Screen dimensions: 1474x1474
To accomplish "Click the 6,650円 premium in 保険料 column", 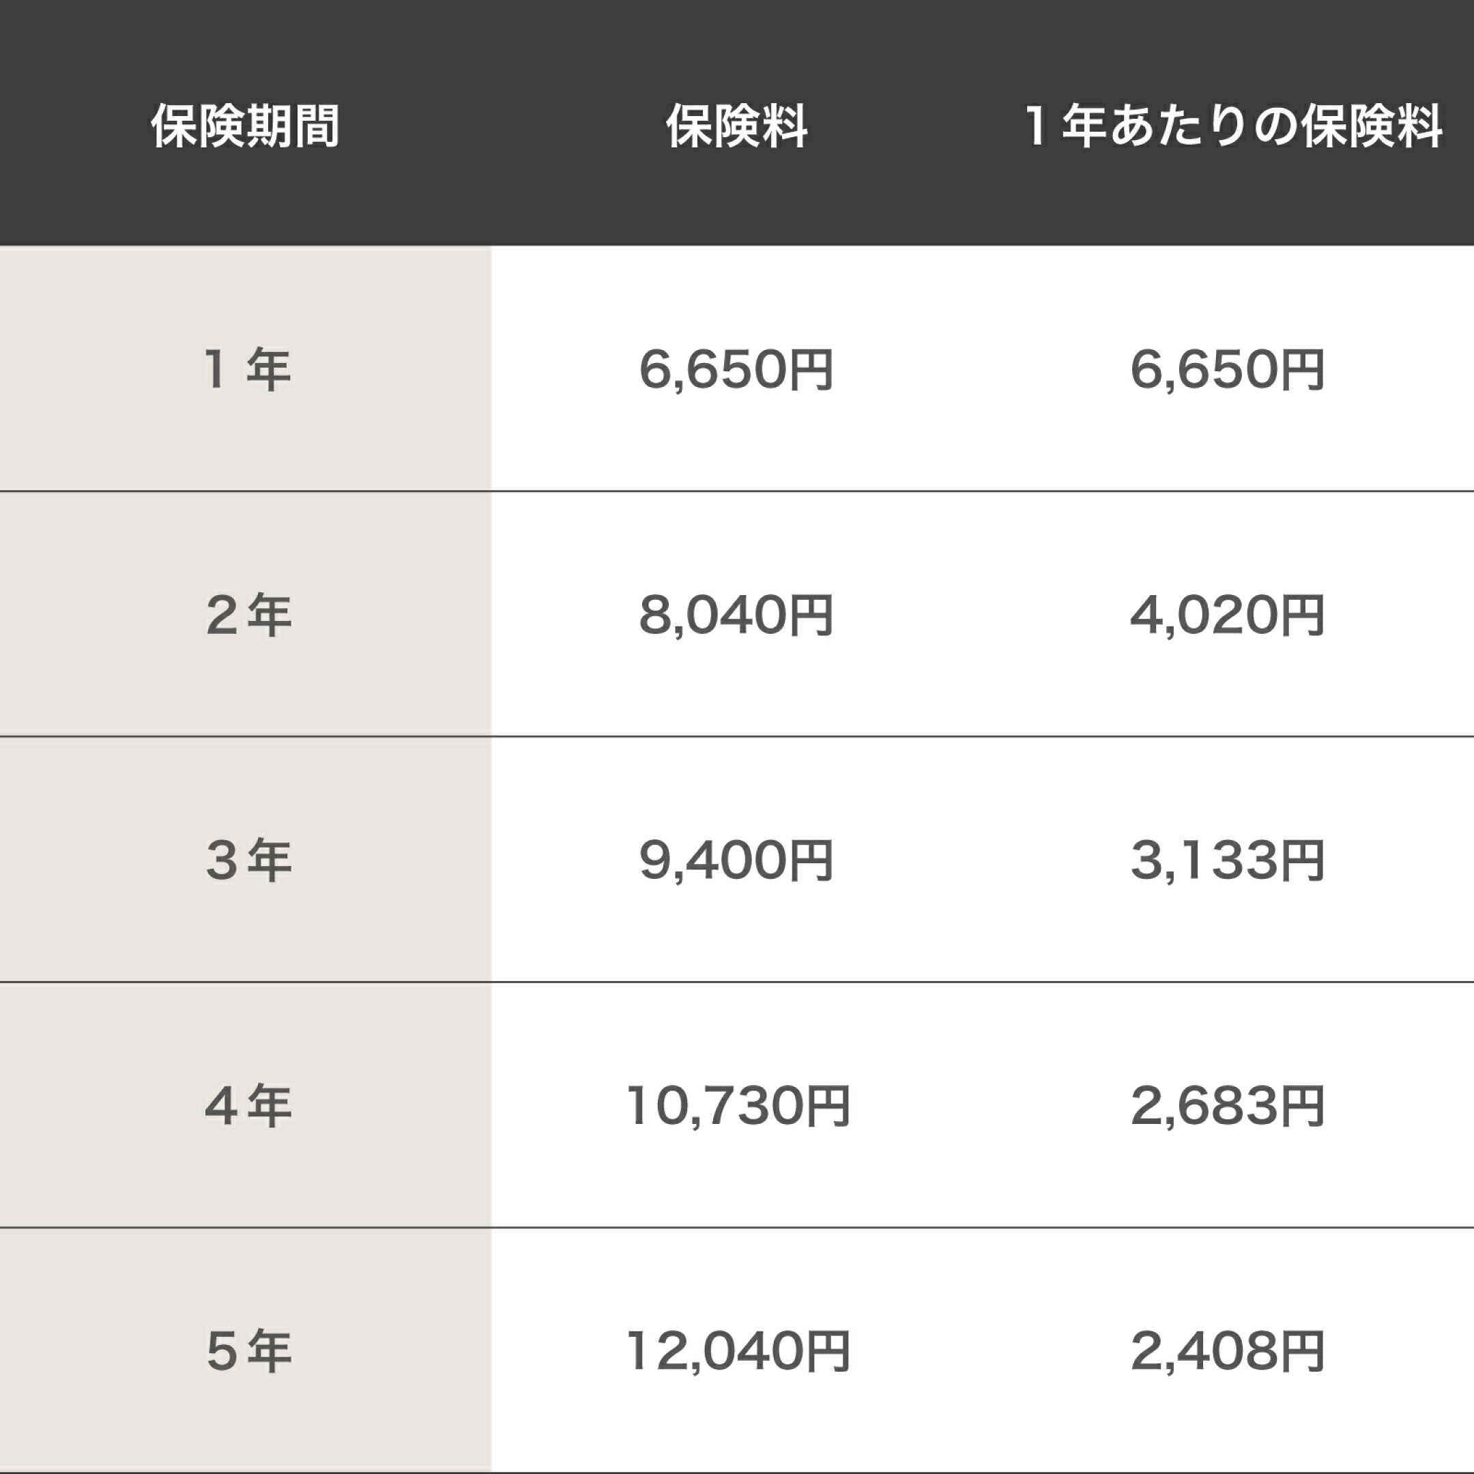I will tap(736, 369).
